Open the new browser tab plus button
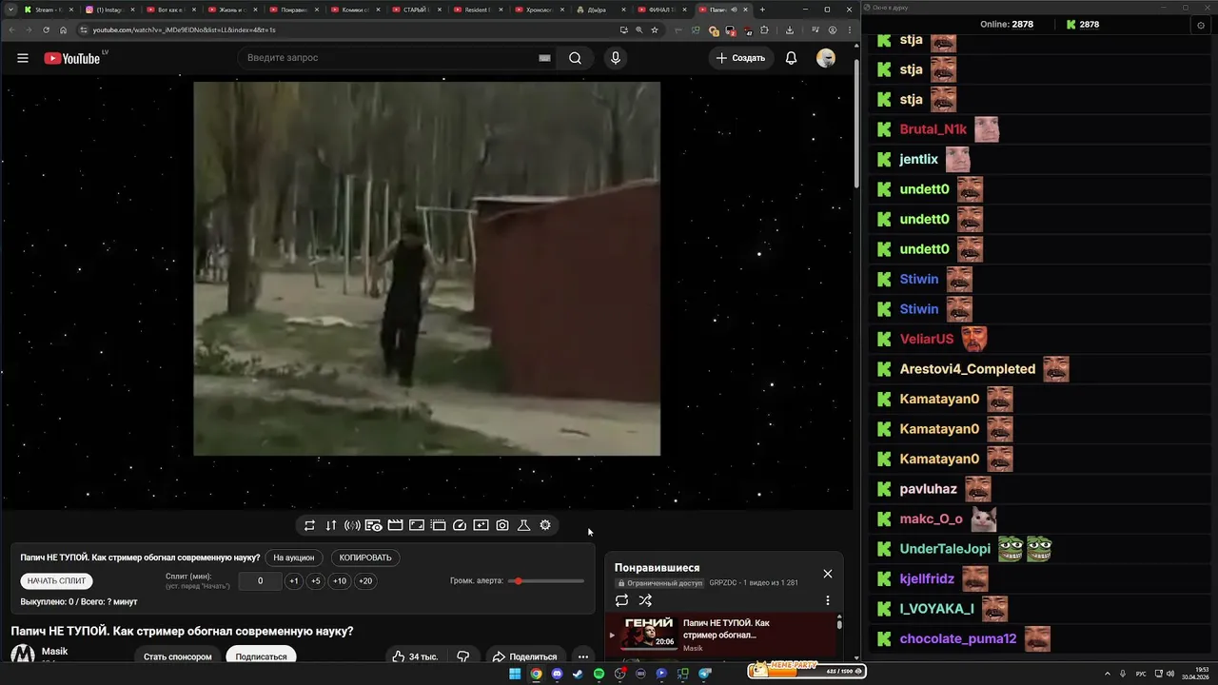This screenshot has width=1218, height=685. tap(762, 10)
